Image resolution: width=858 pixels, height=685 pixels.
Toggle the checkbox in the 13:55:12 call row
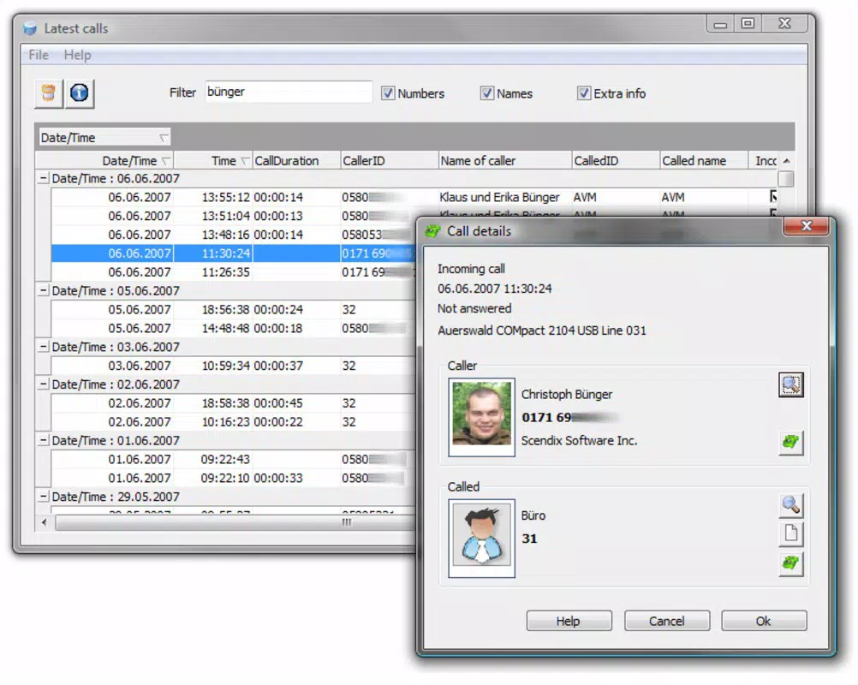[x=774, y=196]
